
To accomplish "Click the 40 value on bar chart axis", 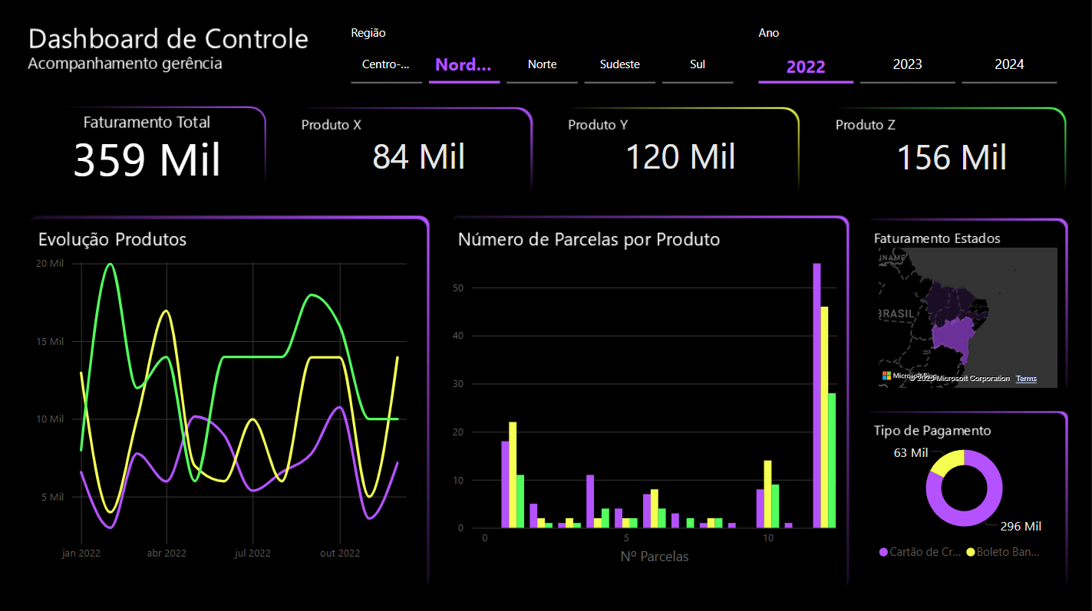I will (457, 336).
